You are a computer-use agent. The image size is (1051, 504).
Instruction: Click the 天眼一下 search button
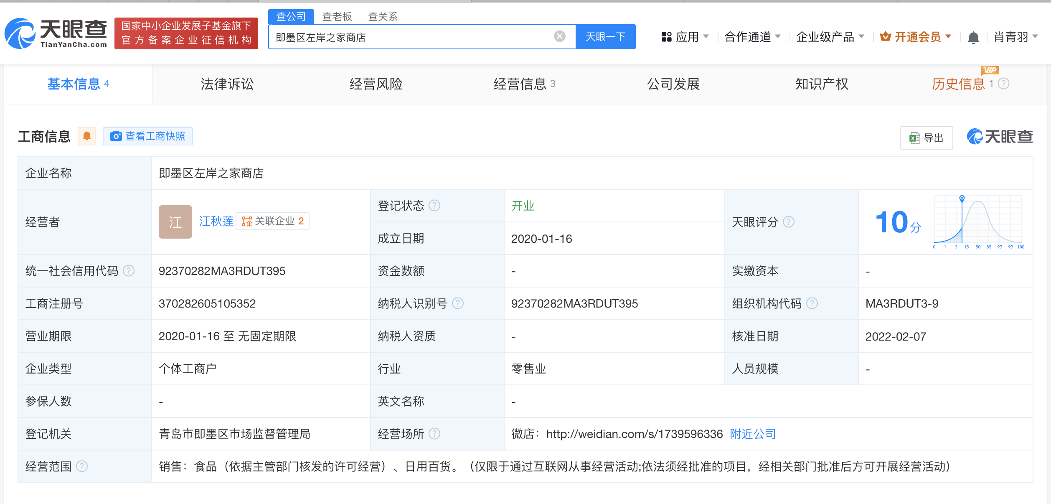tap(606, 37)
